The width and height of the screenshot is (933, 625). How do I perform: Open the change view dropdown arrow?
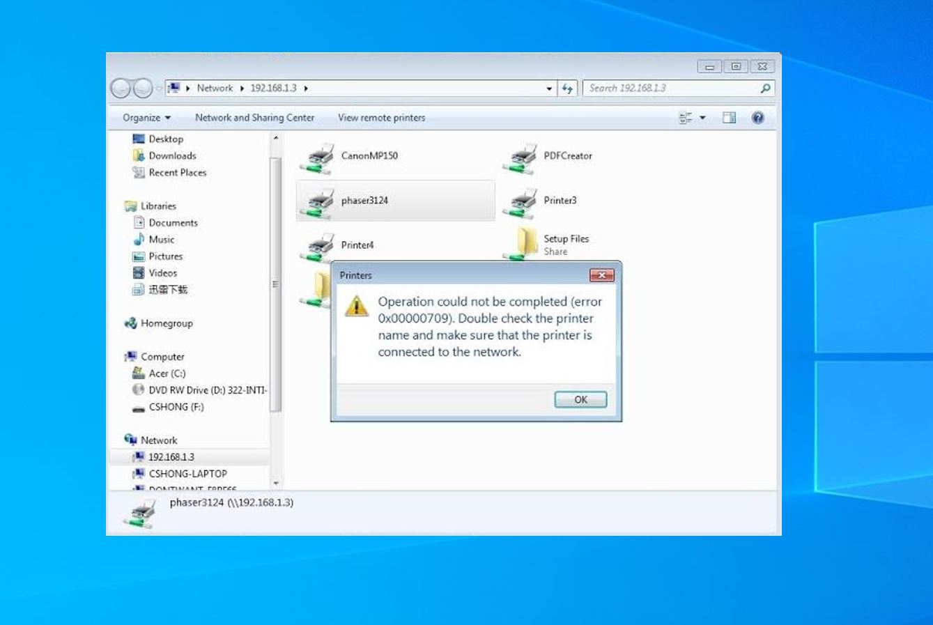point(703,117)
